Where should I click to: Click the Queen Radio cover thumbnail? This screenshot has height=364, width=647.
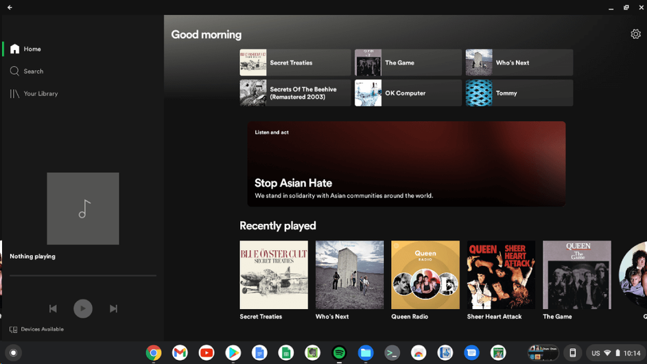425,275
